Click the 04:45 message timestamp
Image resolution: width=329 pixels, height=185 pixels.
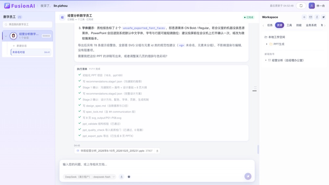[x=77, y=145]
